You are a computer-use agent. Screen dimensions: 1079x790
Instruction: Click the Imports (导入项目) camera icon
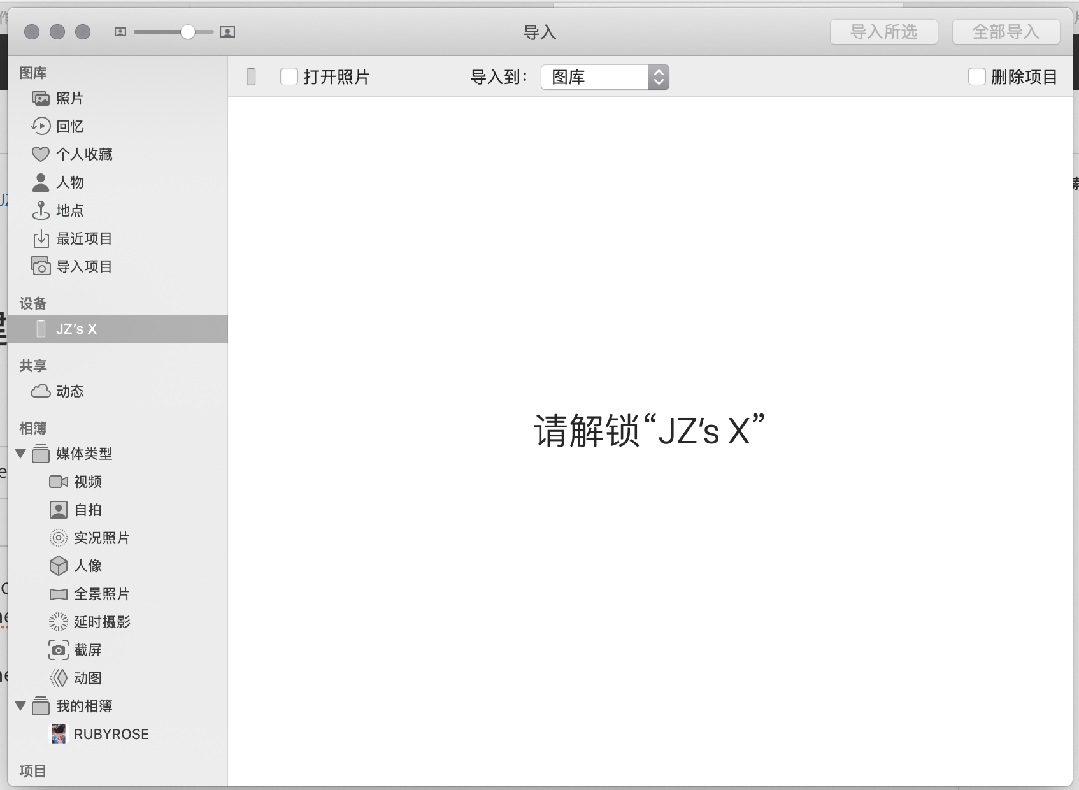click(x=41, y=266)
